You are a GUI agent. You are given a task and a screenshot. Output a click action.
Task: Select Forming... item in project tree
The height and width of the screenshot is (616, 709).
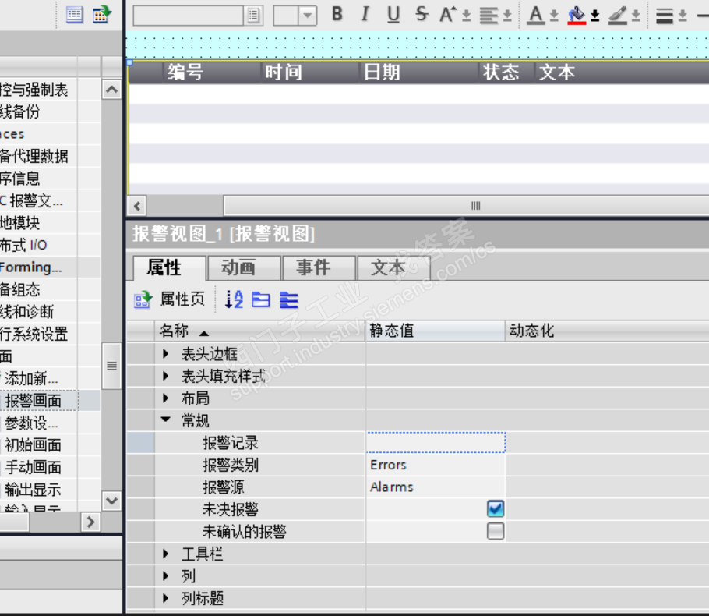(x=30, y=267)
